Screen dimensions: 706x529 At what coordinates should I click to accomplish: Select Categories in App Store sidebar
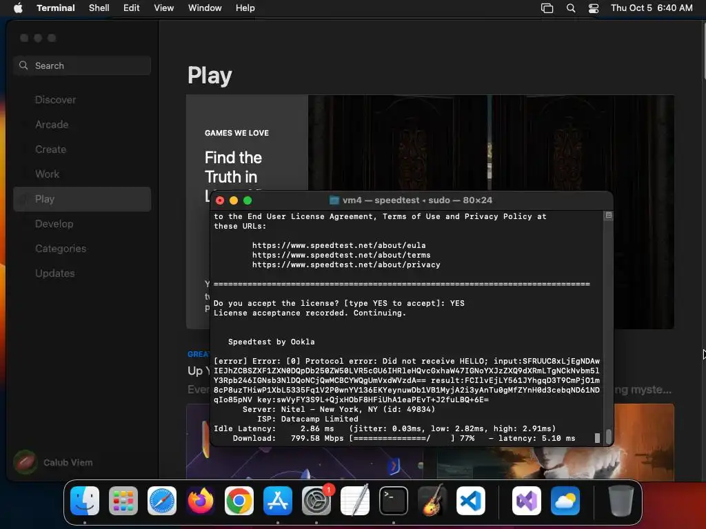82,248
